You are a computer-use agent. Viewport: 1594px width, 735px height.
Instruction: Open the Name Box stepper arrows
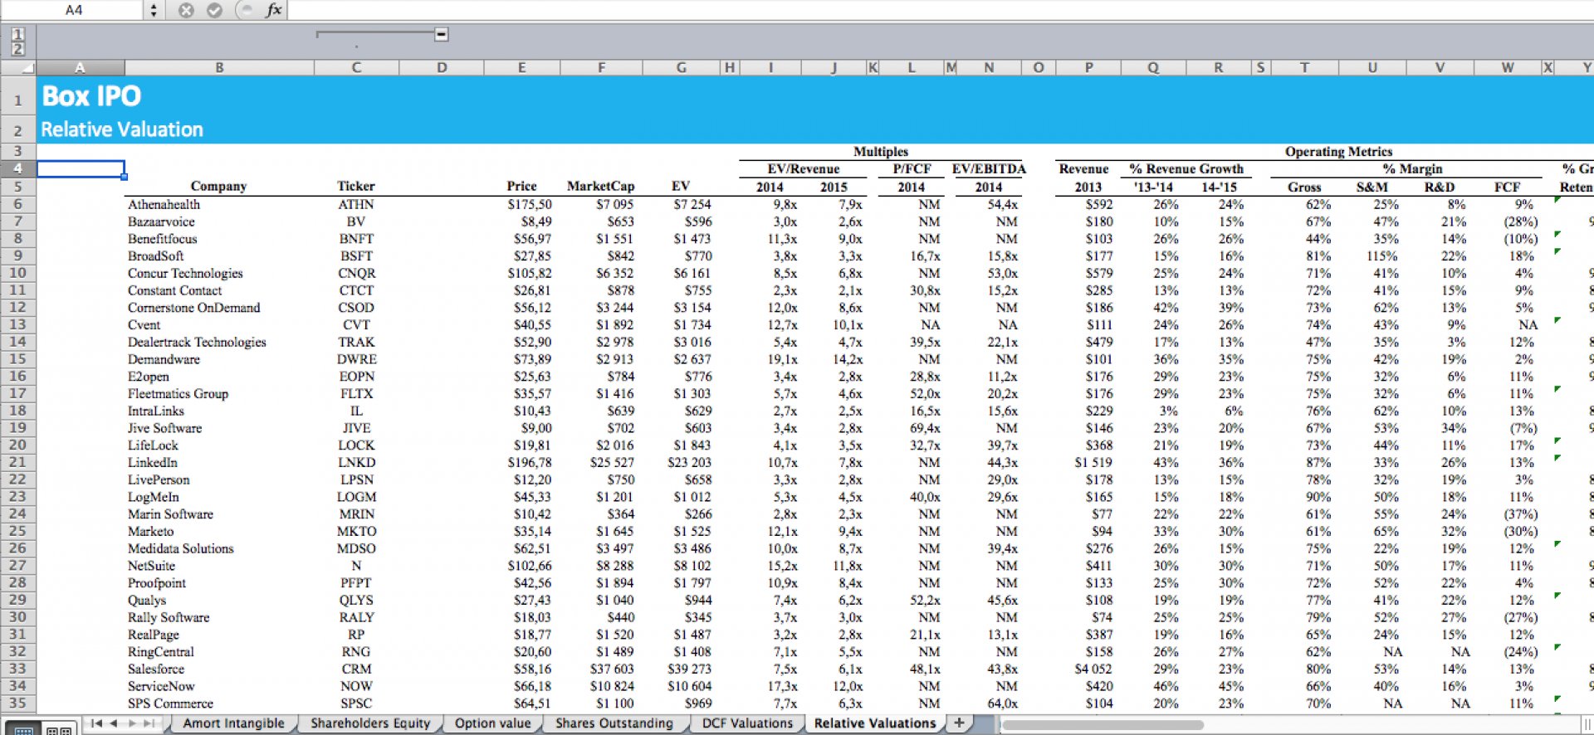[x=154, y=10]
